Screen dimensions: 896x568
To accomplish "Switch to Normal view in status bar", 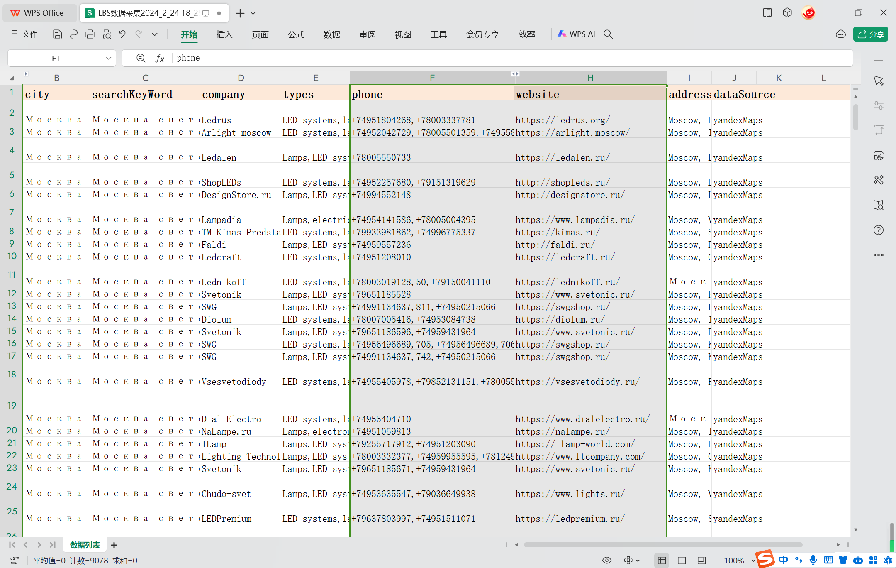I will pyautogui.click(x=662, y=561).
